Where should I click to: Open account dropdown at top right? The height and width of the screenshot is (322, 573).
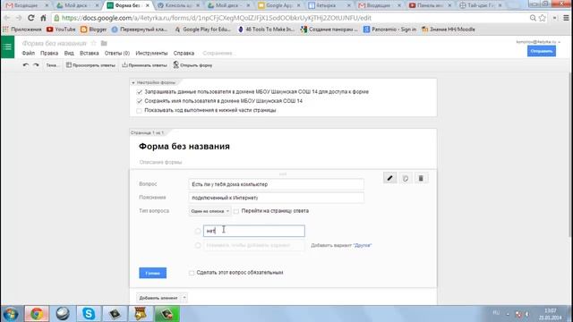coord(538,42)
